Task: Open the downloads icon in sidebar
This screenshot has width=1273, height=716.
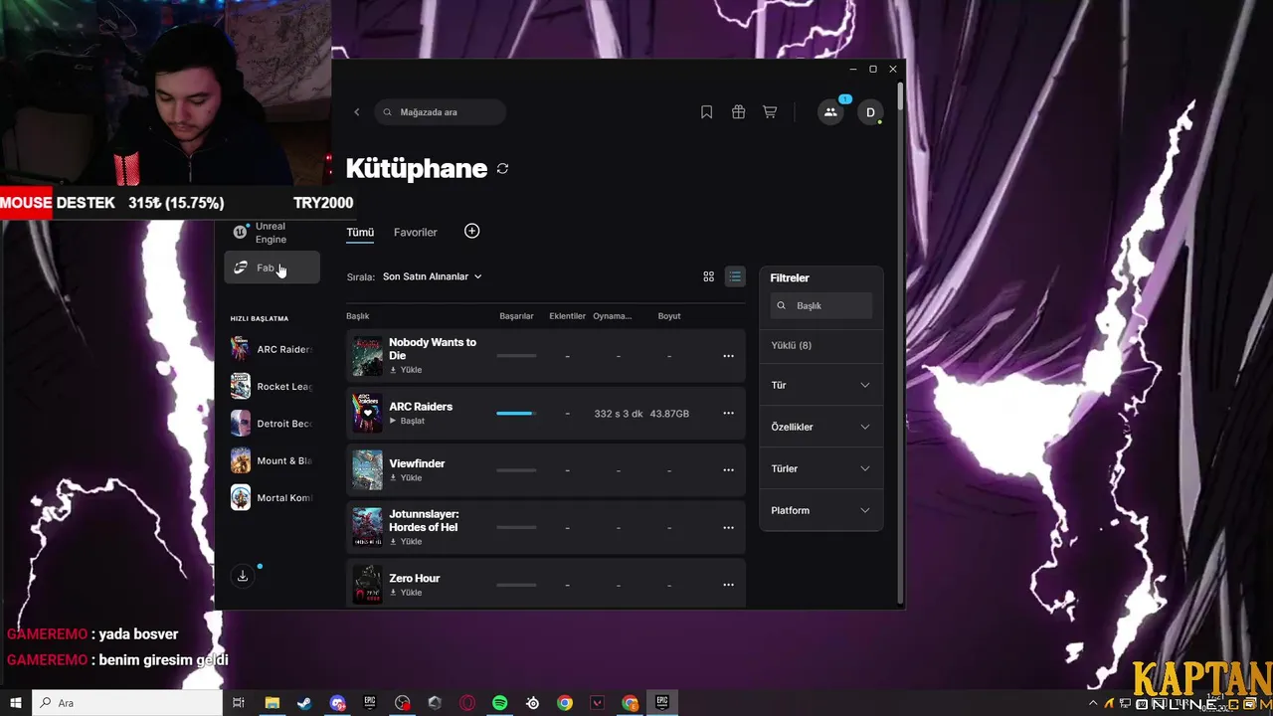Action: pyautogui.click(x=243, y=576)
